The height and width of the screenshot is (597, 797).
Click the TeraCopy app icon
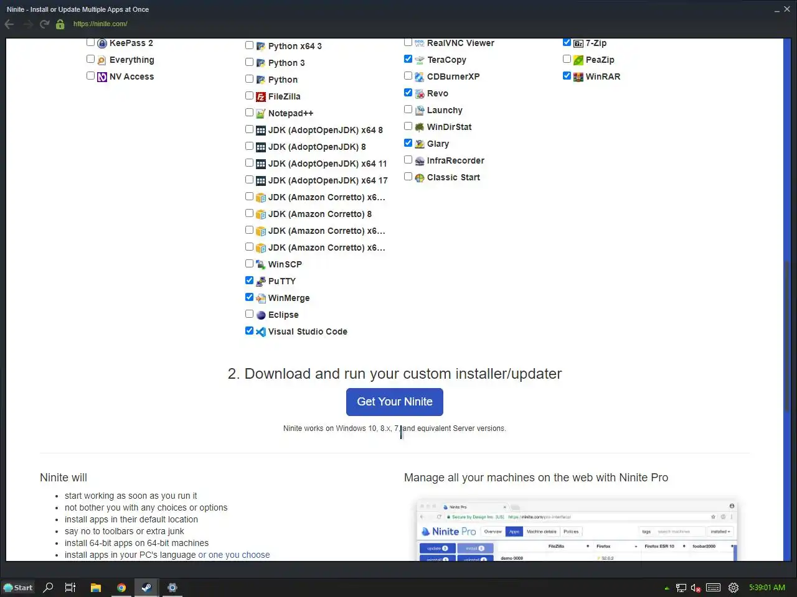coord(420,60)
